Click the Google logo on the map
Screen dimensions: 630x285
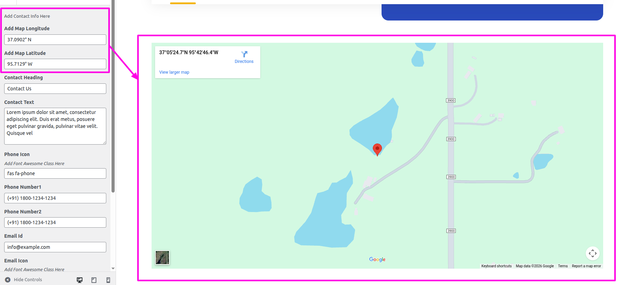(x=377, y=259)
